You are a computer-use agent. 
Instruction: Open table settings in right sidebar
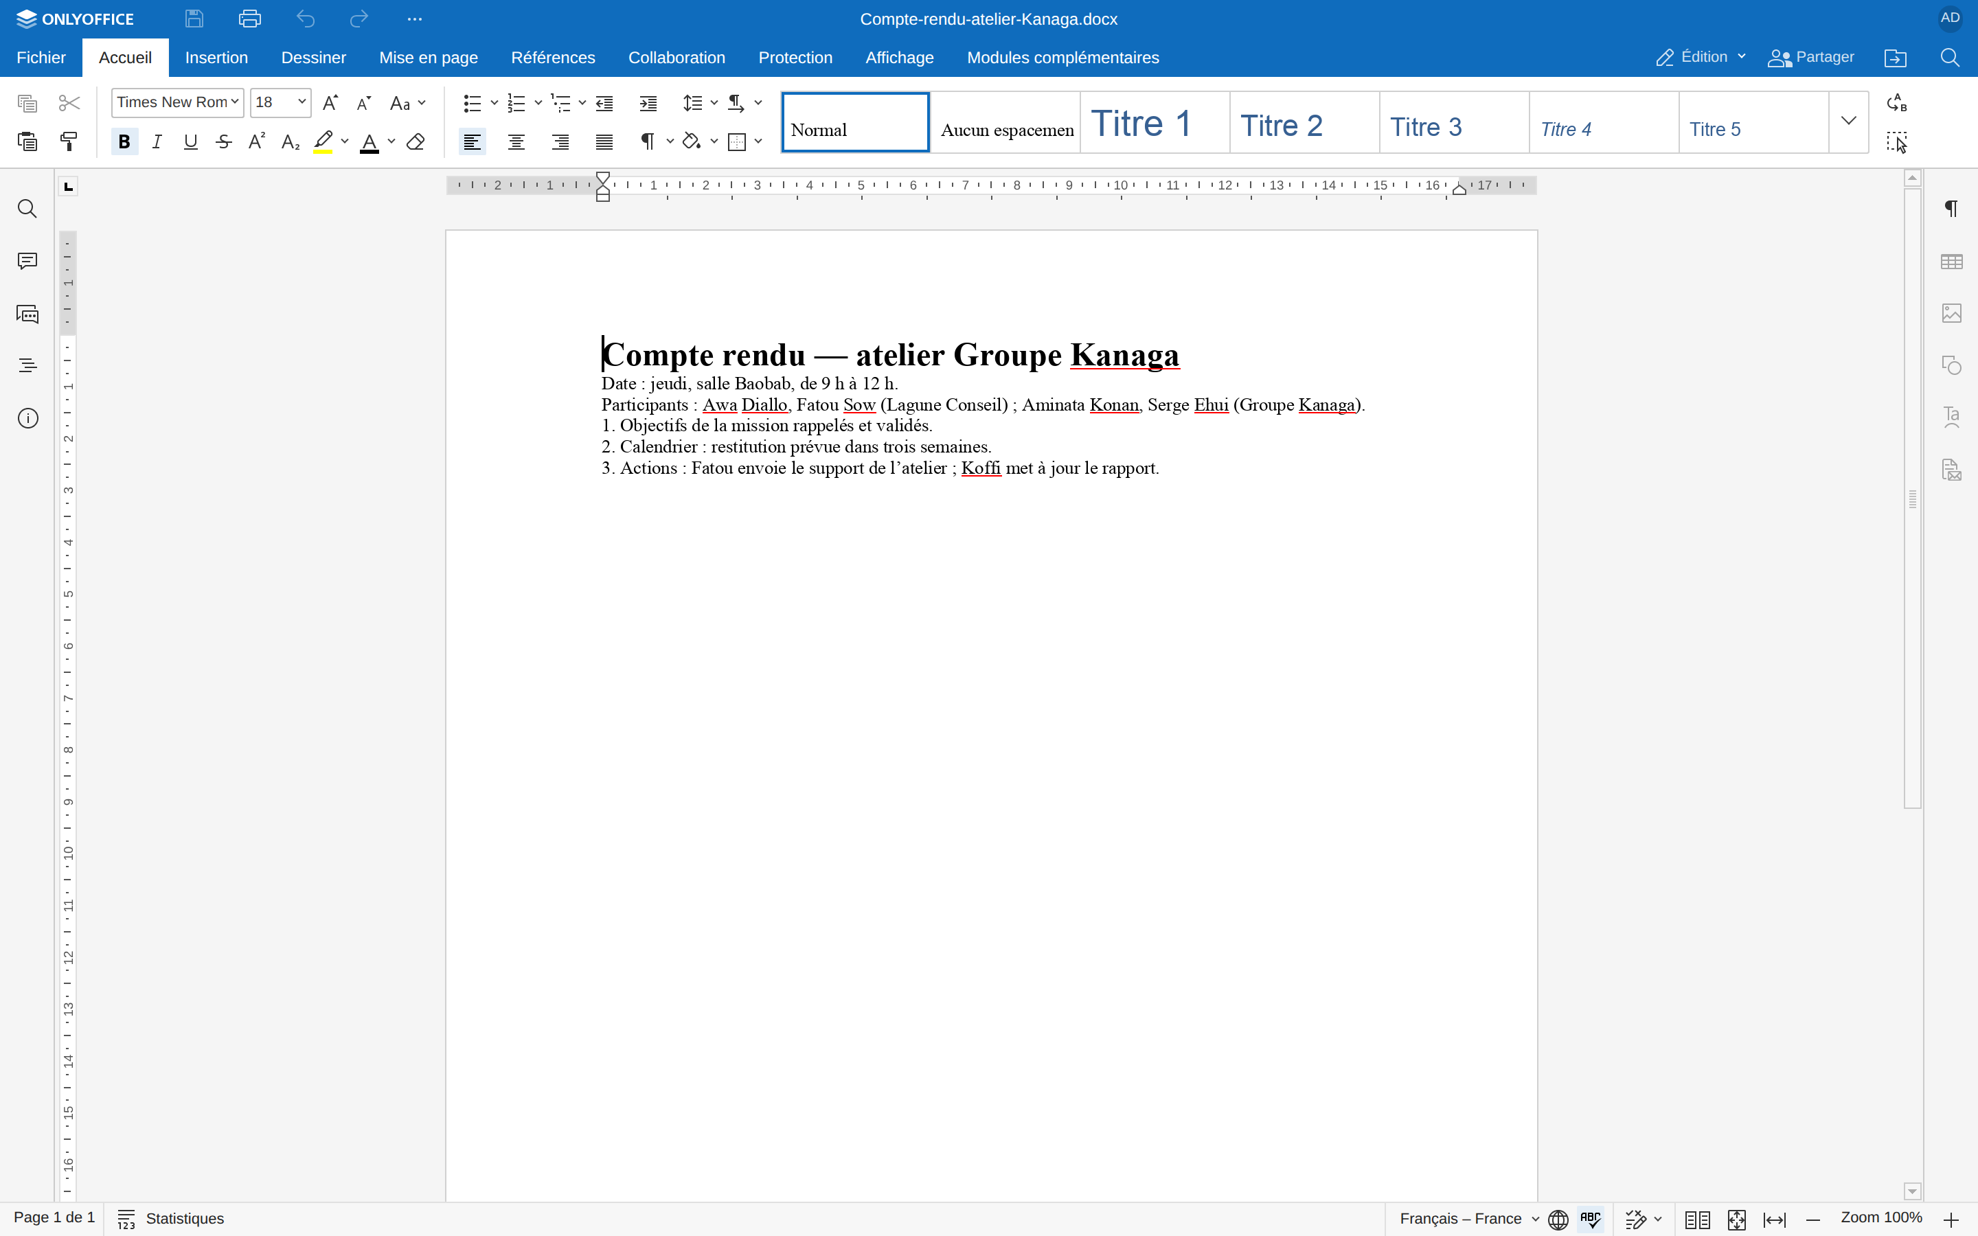click(1952, 262)
